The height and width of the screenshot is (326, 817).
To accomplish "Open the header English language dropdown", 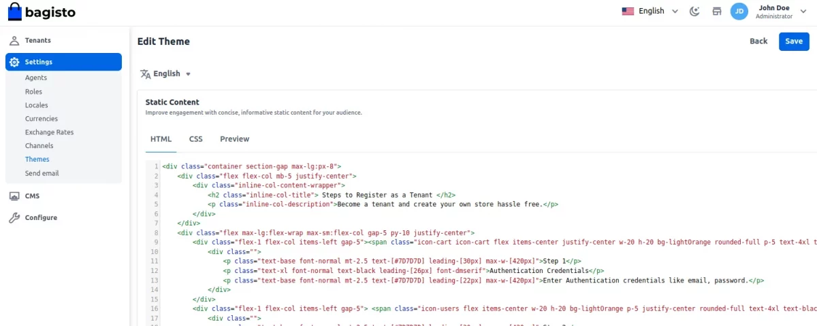I will [x=650, y=11].
